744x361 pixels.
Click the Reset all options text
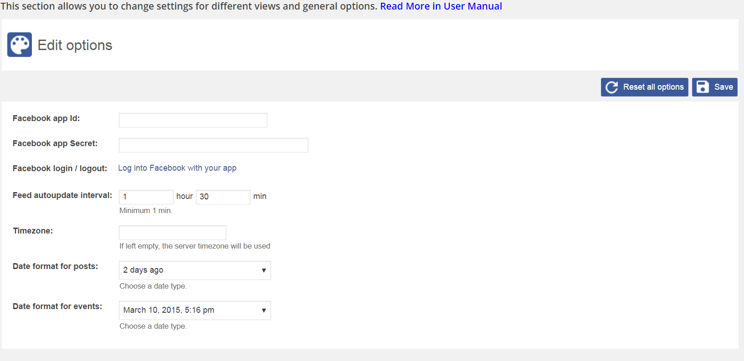point(653,87)
